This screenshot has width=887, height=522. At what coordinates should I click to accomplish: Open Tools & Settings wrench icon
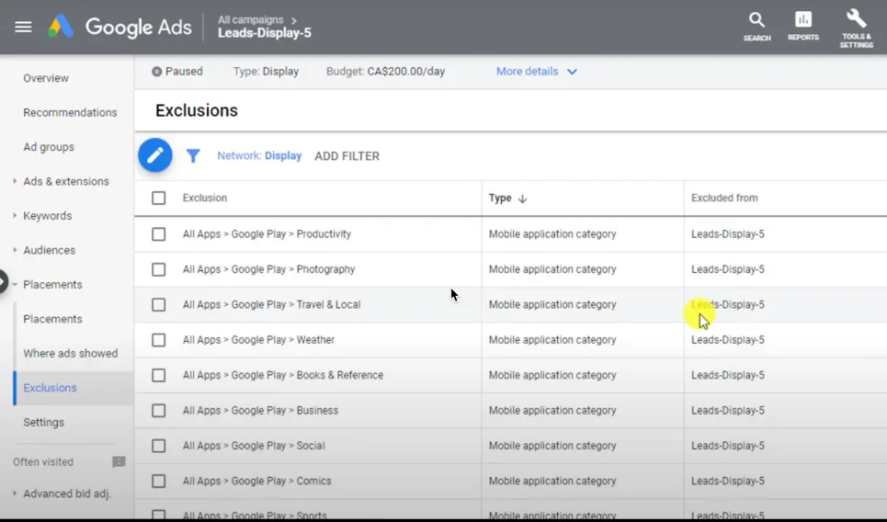pos(857,28)
